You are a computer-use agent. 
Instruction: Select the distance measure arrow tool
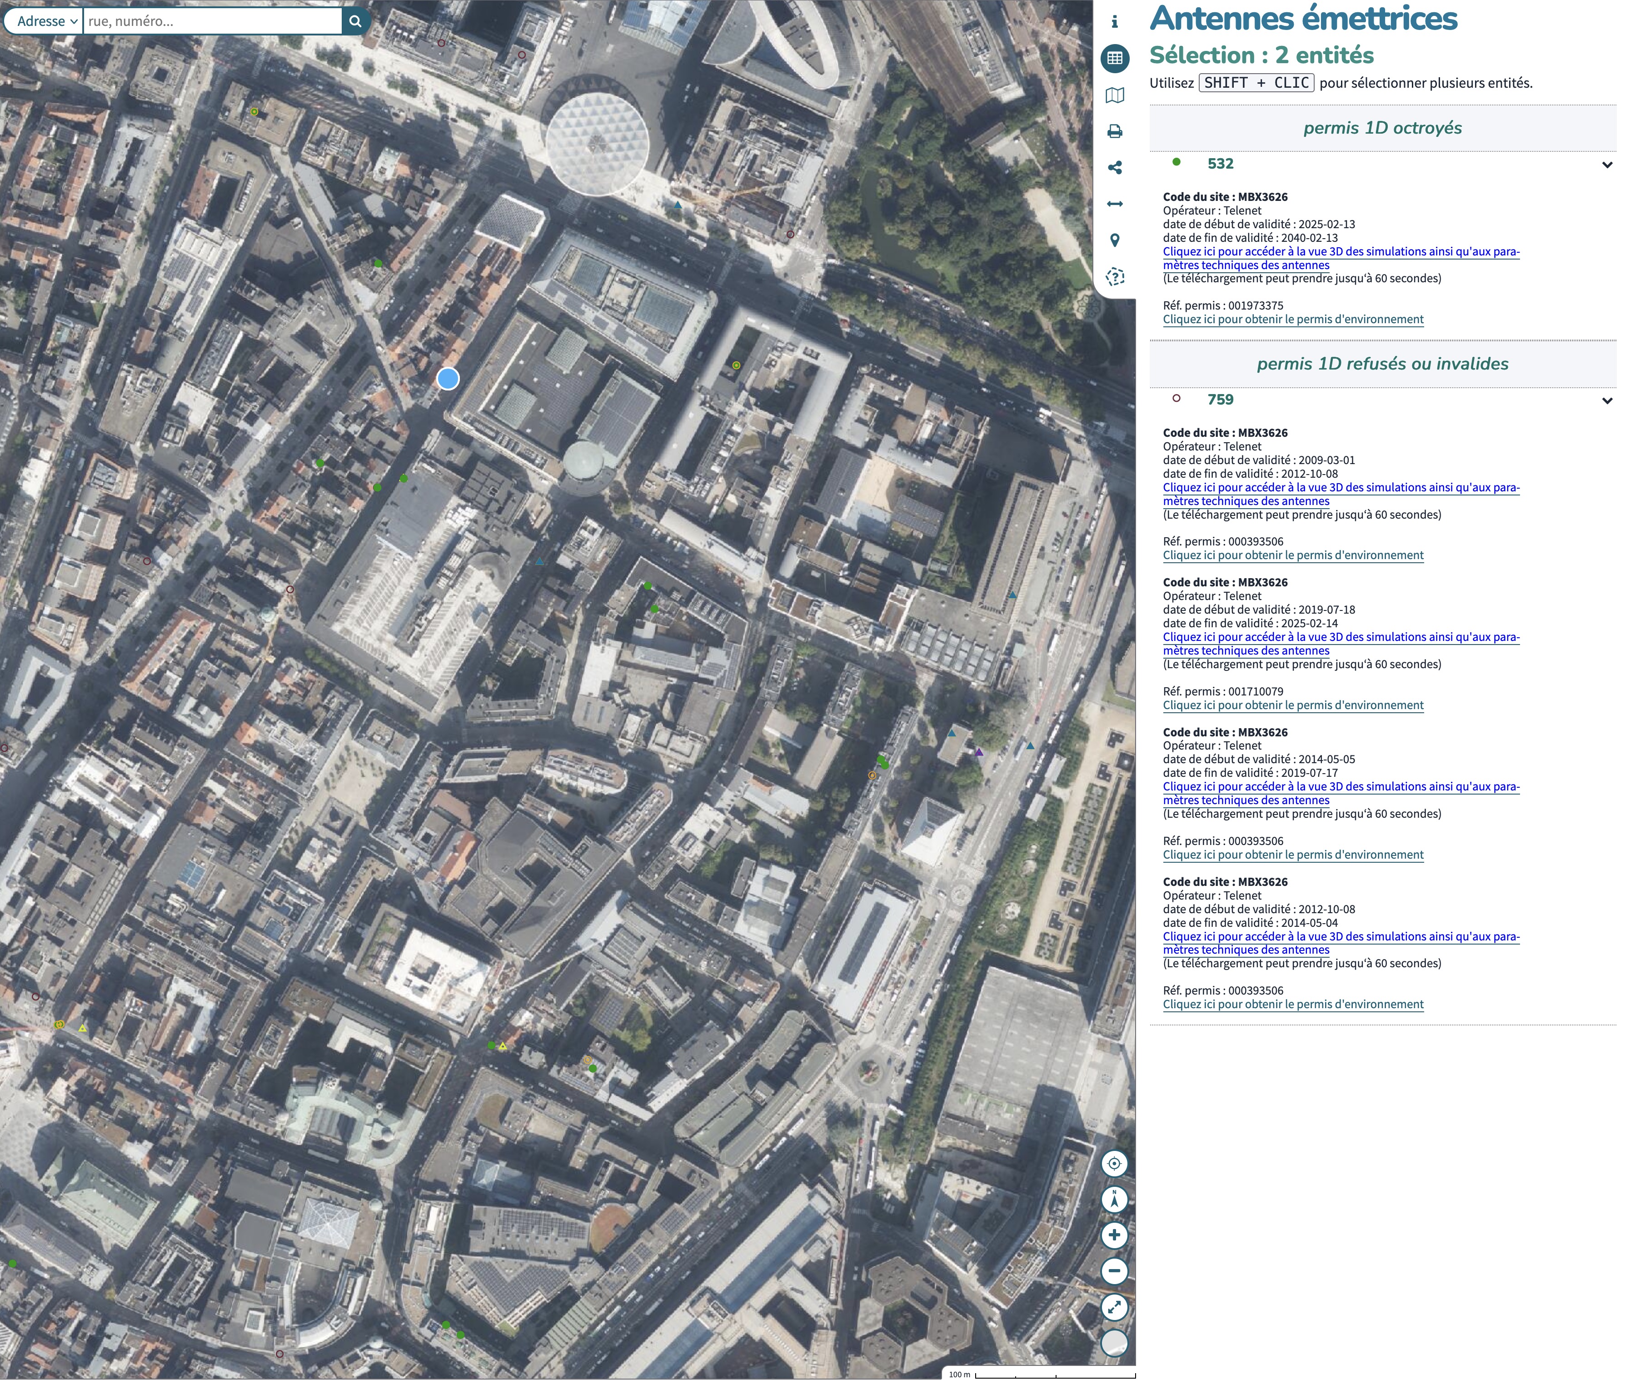[1114, 204]
